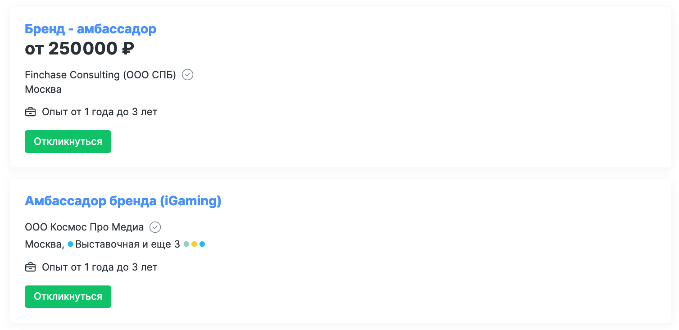Click the salary 'от 250000 ₽'

[x=79, y=49]
